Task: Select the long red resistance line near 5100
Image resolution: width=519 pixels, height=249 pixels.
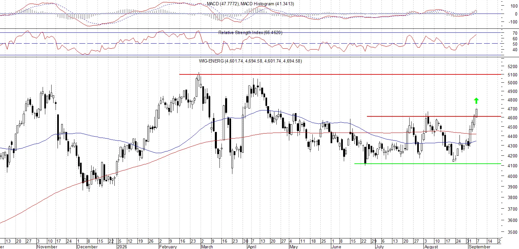Action: point(340,74)
